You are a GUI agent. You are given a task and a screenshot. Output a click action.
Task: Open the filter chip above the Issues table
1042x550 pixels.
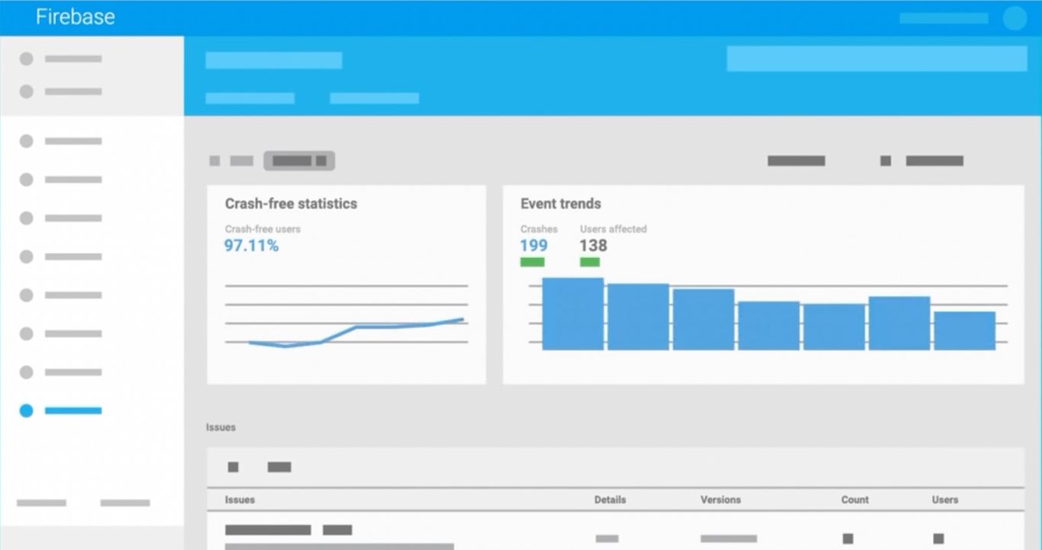click(280, 467)
